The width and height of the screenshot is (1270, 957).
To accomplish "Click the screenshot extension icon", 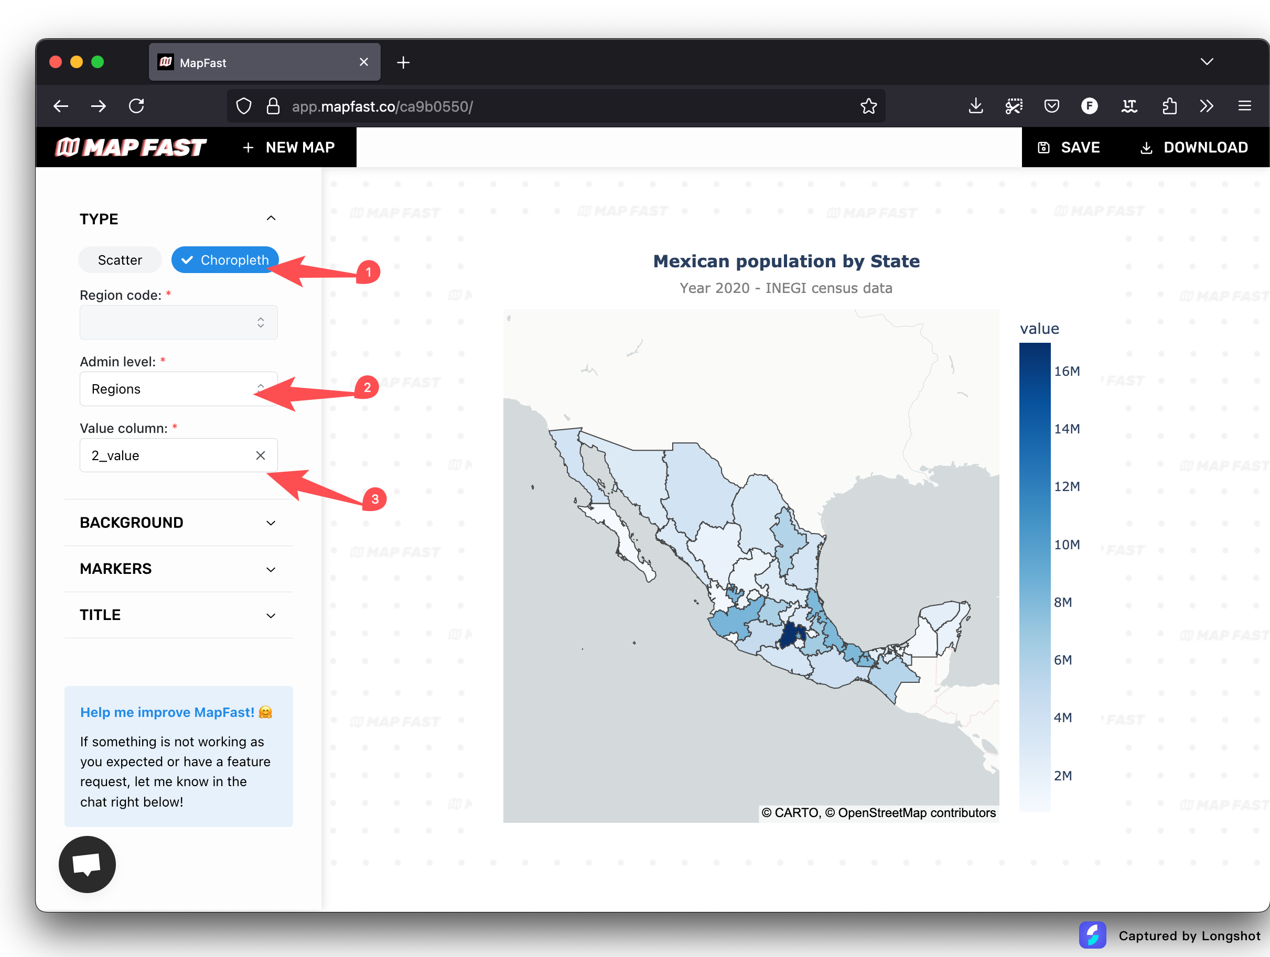I will pyautogui.click(x=1014, y=106).
